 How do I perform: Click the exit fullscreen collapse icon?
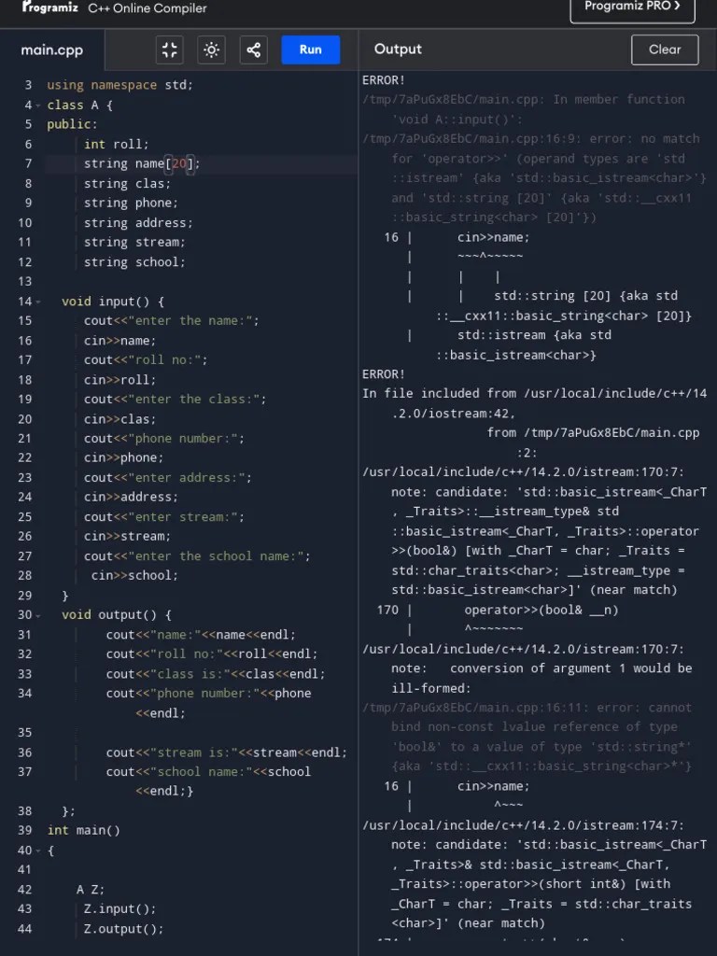170,50
